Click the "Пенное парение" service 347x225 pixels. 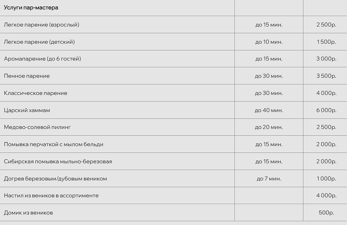[27, 76]
